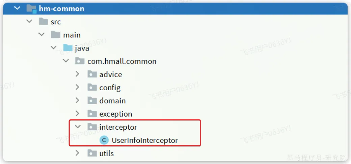351x164 pixels.
Task: Click the utils package icon
Action: pos(92,153)
